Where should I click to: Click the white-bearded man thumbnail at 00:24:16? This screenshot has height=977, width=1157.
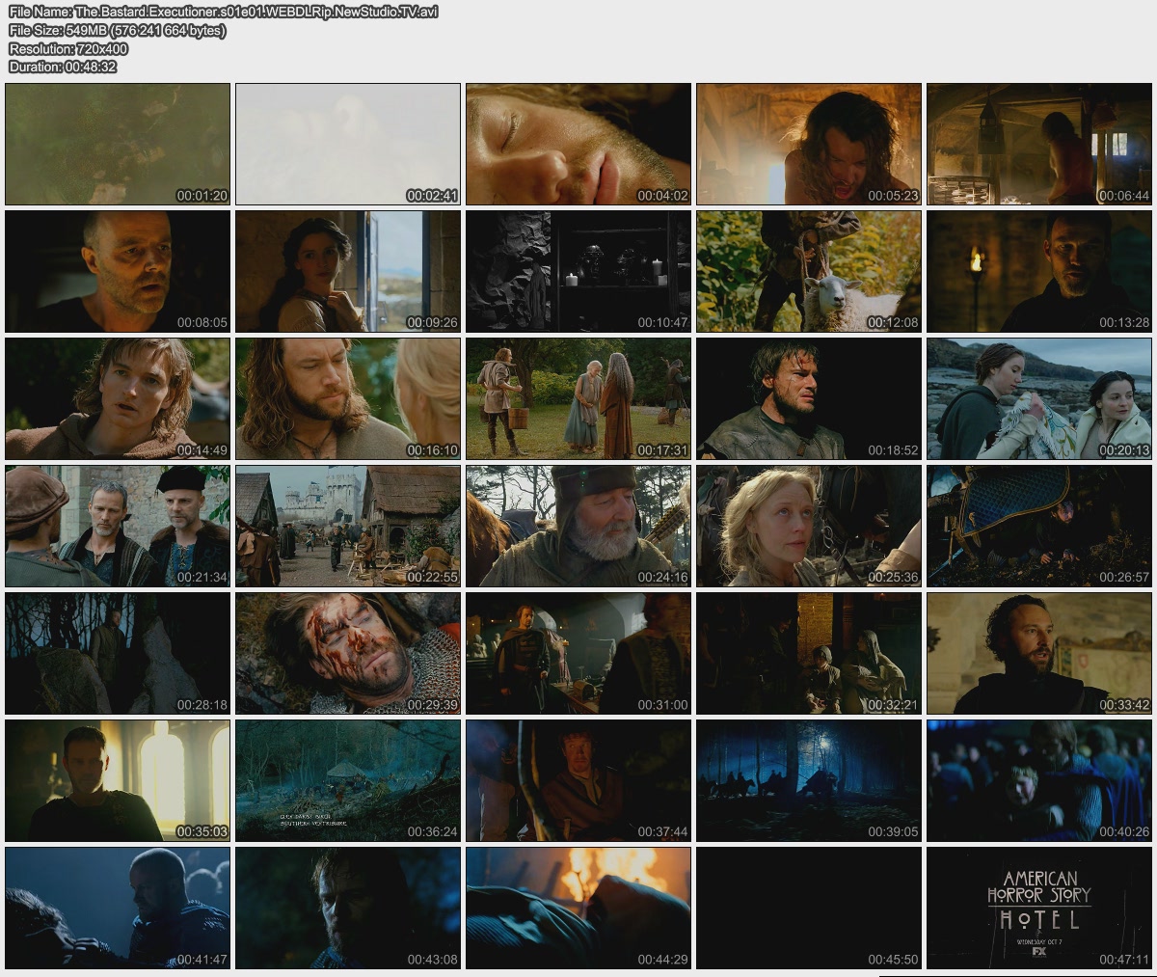(578, 527)
